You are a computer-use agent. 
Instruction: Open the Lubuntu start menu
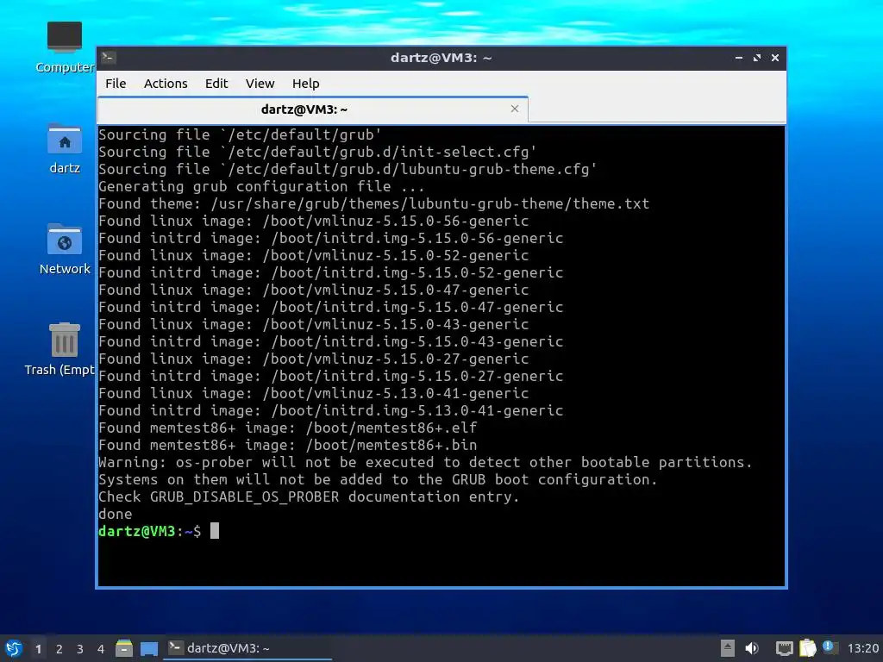14,648
